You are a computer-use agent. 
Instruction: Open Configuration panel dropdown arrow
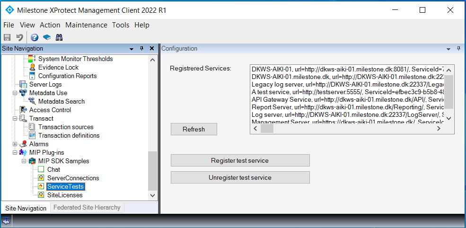[x=449, y=49]
